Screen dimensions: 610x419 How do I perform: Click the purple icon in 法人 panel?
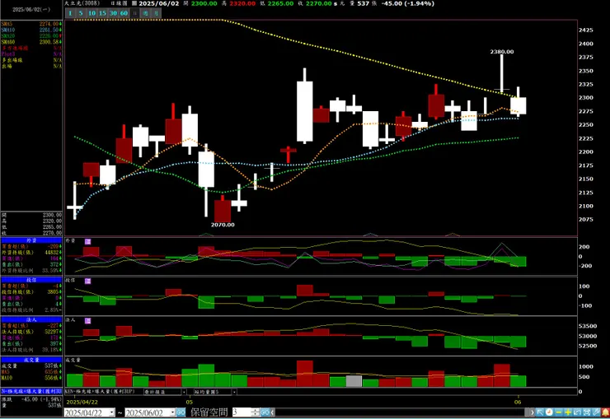[x=87, y=321]
